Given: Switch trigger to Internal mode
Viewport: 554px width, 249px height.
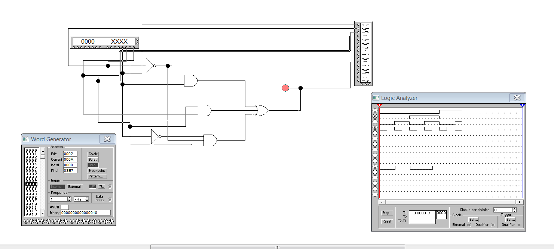Looking at the screenshot, I should (57, 187).
